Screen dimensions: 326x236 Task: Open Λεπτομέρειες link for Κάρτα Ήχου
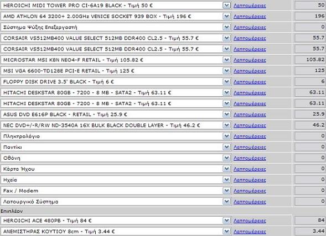click(250, 169)
